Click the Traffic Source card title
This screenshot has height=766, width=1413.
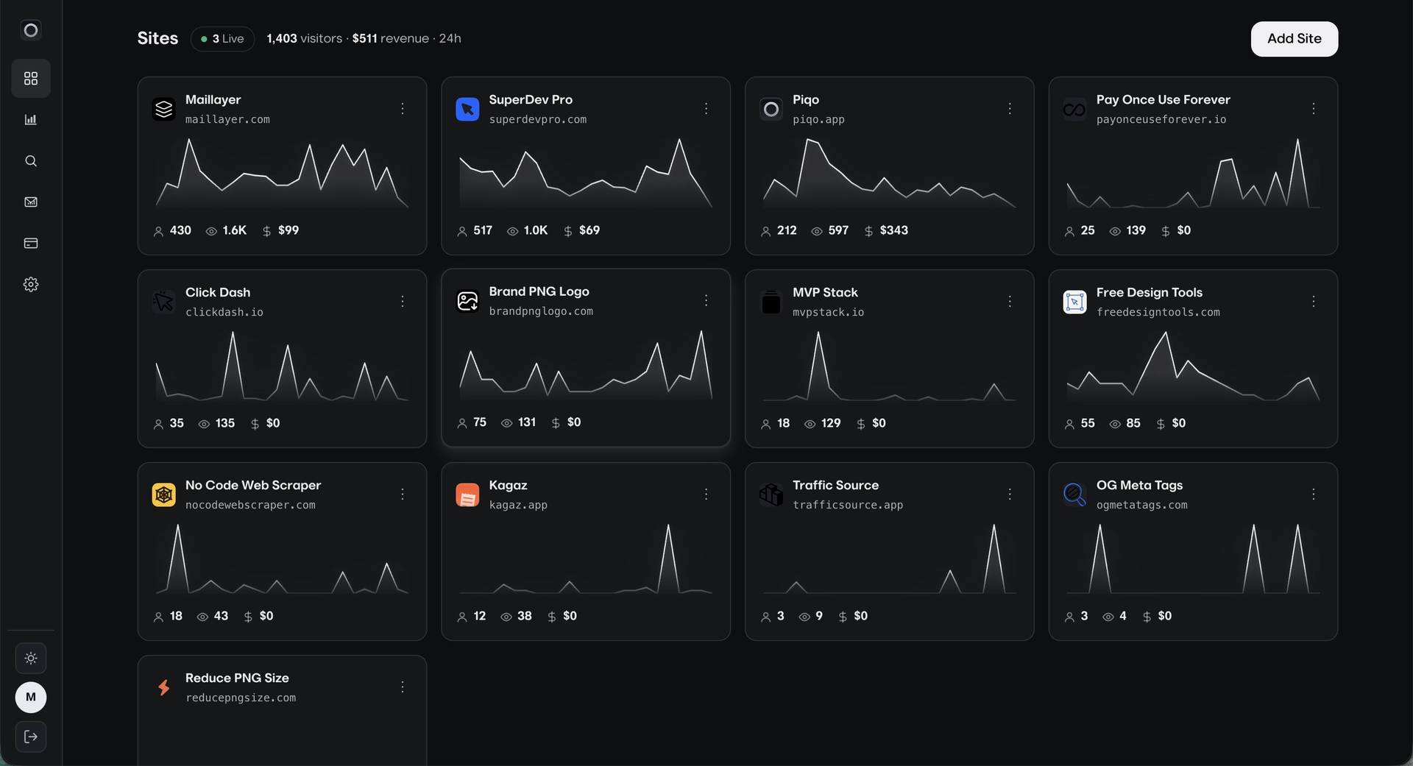point(835,485)
